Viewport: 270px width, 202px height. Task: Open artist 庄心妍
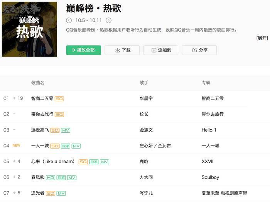[x=146, y=146]
